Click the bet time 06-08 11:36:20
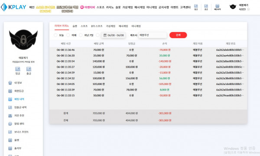Viewport: 260px width, 156px height. 66,55
